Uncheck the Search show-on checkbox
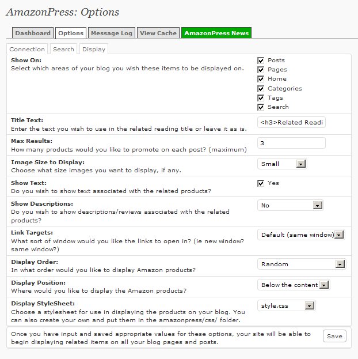Image resolution: width=358 pixels, height=359 pixels. tap(261, 107)
